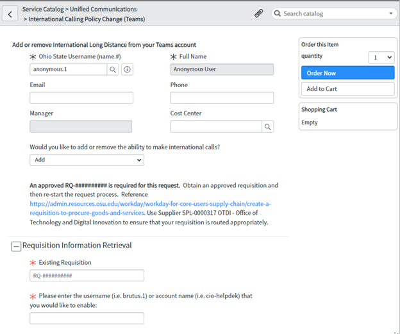
Task: Click the Requisition Information Retrieval heading
Action: click(x=77, y=246)
